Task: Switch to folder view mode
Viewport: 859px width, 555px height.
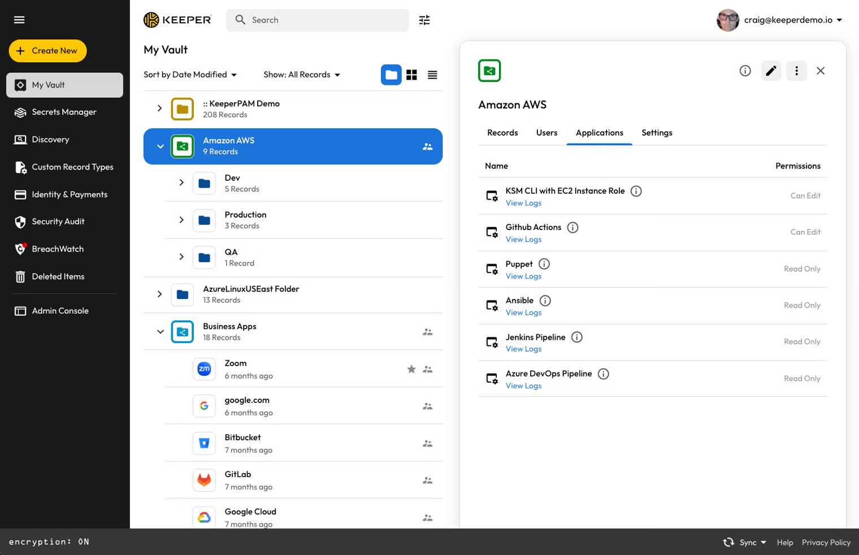Action: [391, 75]
